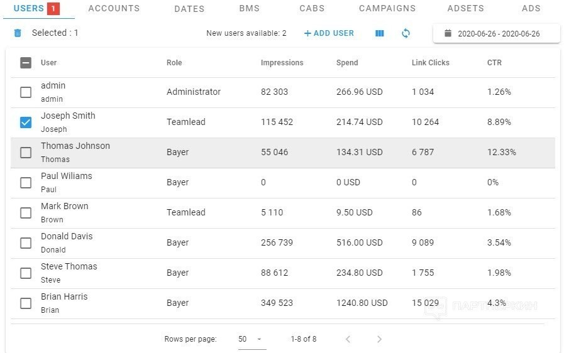Select the Brian Harris row checkbox
Image resolution: width=569 pixels, height=353 pixels.
(x=26, y=303)
